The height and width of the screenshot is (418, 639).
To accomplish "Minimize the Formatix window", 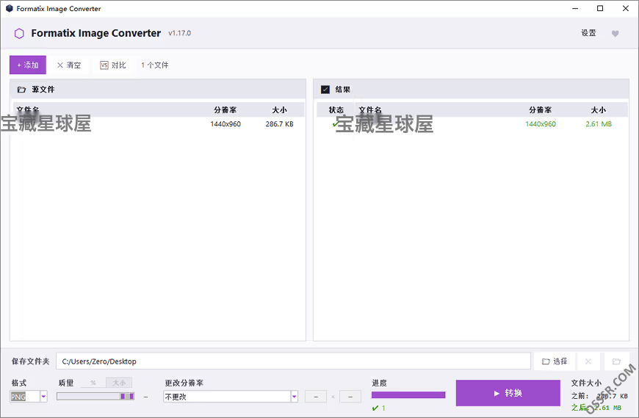I will click(575, 9).
